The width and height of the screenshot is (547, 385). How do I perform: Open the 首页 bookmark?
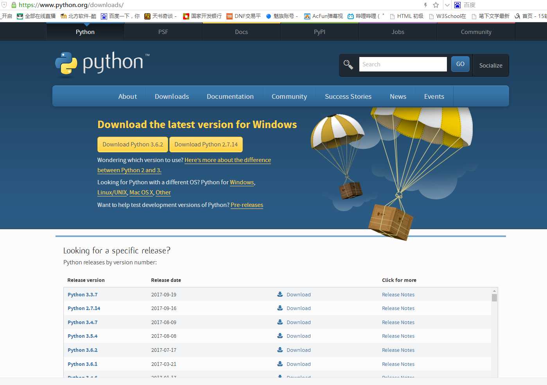pyautogui.click(x=531, y=16)
